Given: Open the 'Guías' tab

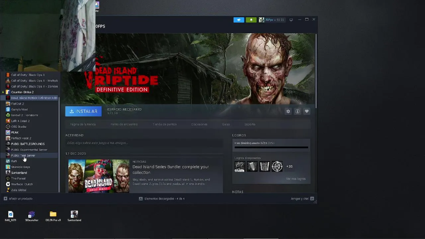Looking at the screenshot, I should point(226,124).
